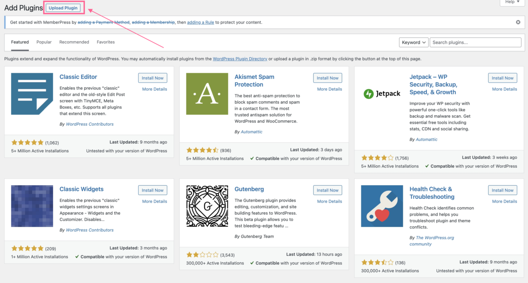Click the adding a Rule link
Image resolution: width=528 pixels, height=283 pixels.
pos(200,22)
